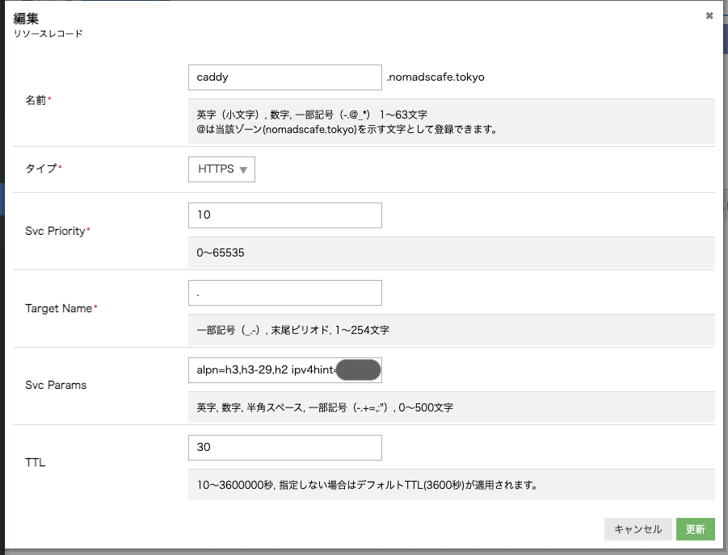This screenshot has height=555, width=728.
Task: Click the キャンセル button to cancel
Action: [638, 528]
